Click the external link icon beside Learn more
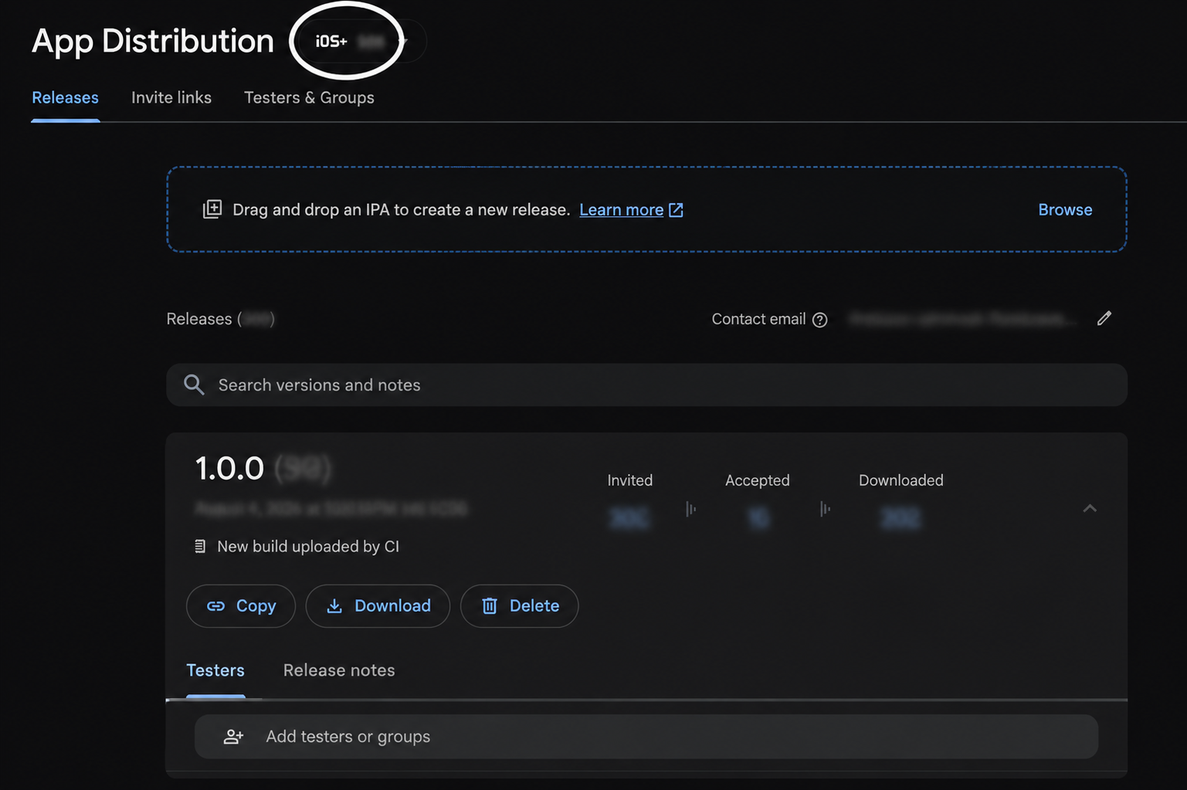The width and height of the screenshot is (1187, 790). pyautogui.click(x=677, y=209)
